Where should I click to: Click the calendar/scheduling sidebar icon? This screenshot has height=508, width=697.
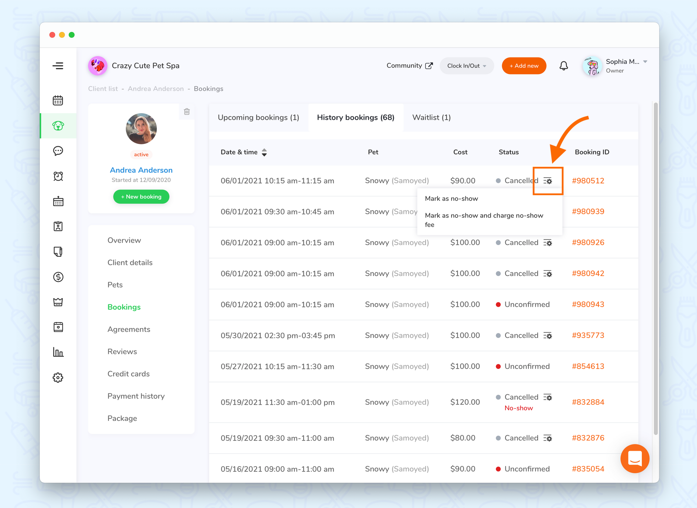[58, 100]
